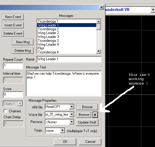The width and height of the screenshot is (155, 147).
Task: Open the disabled Team 1 dropdown
Action: pos(20,103)
